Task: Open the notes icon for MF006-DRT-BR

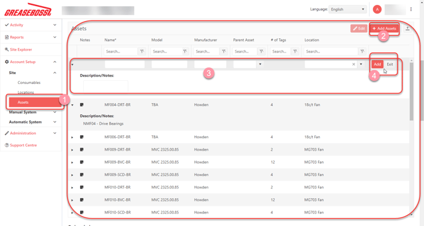Action: tap(82, 137)
